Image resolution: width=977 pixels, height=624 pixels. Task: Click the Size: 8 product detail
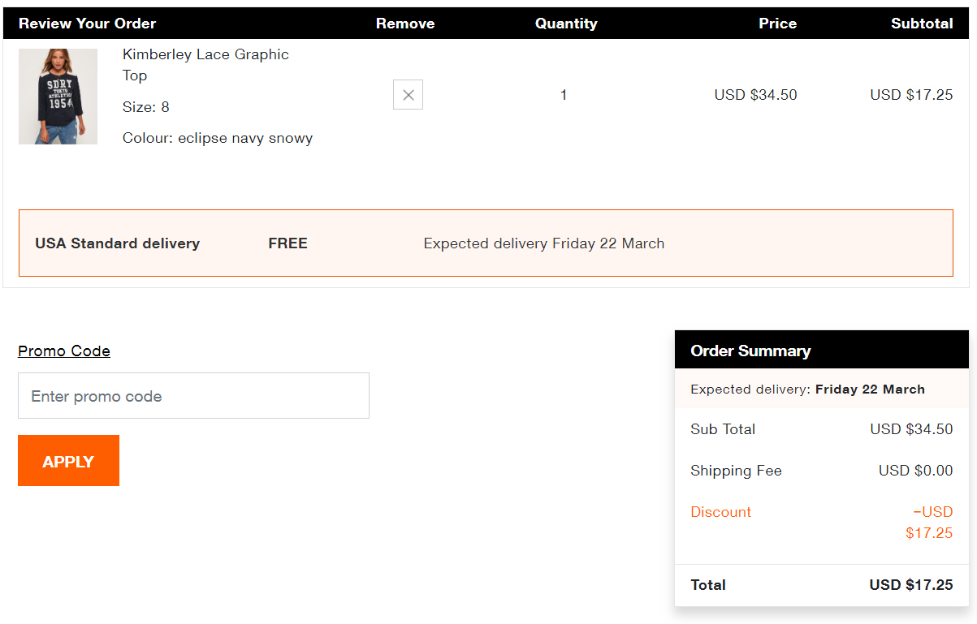146,107
